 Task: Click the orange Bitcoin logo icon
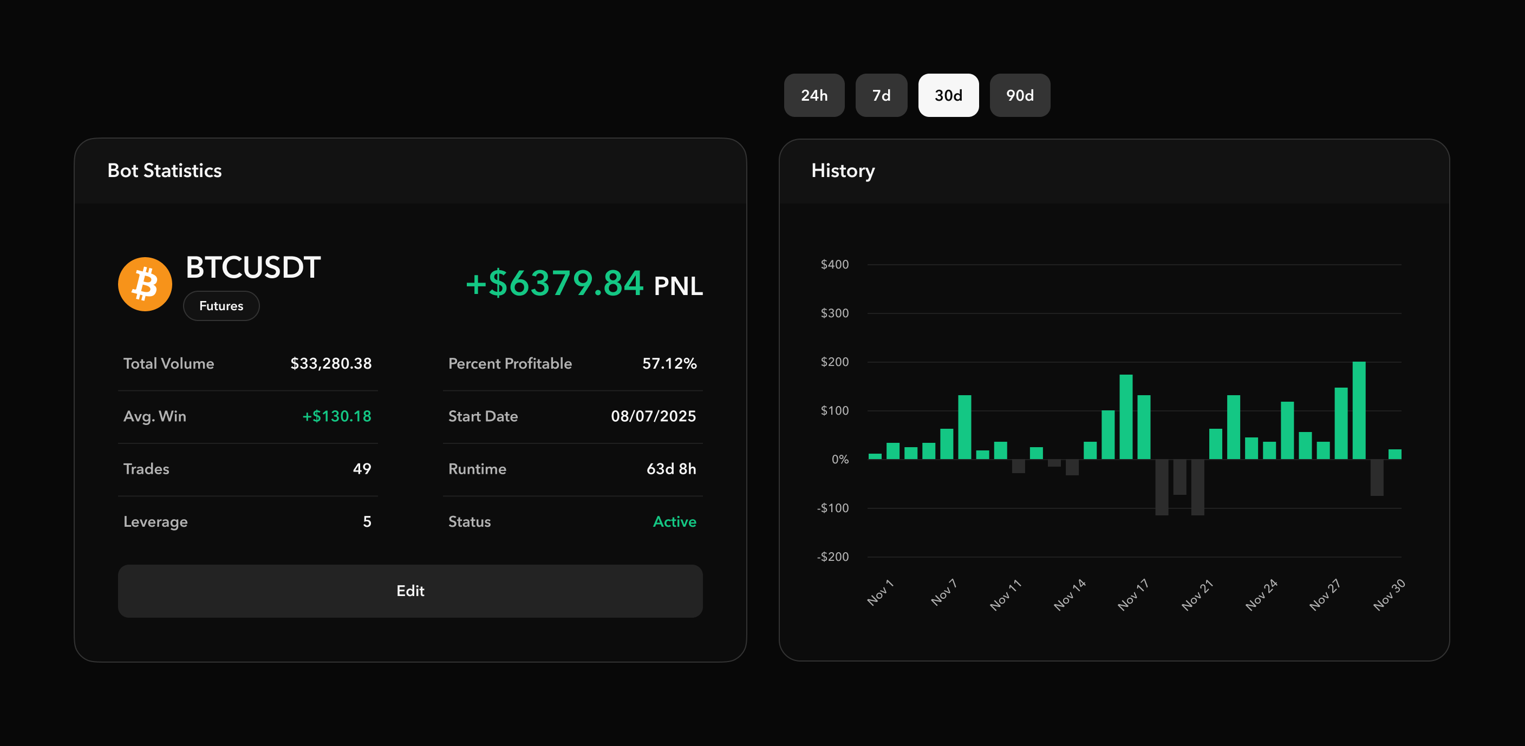pyautogui.click(x=145, y=284)
